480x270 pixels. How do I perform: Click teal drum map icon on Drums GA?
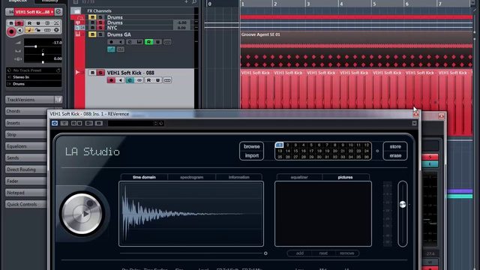(111, 49)
